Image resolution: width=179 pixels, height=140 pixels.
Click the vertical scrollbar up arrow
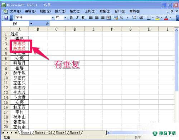click(176, 30)
